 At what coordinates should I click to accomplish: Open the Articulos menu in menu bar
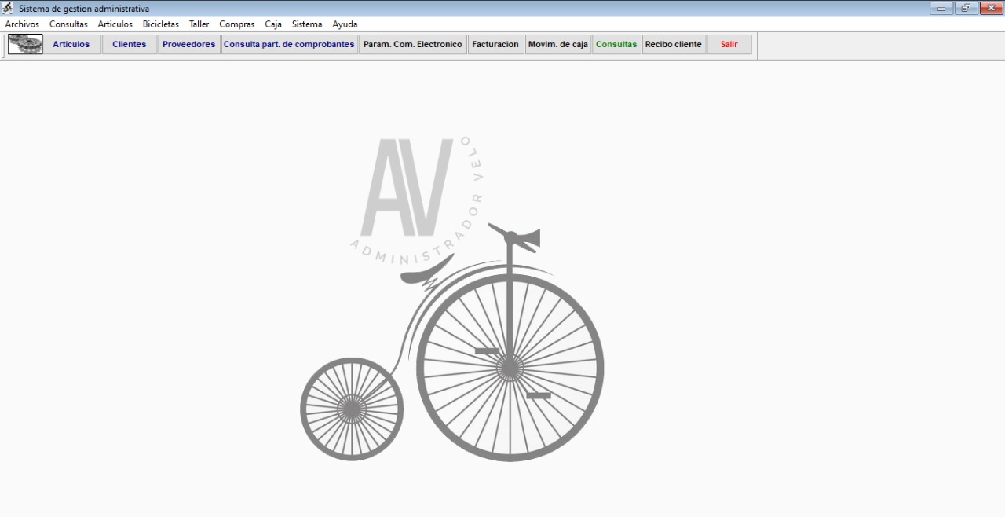(115, 24)
